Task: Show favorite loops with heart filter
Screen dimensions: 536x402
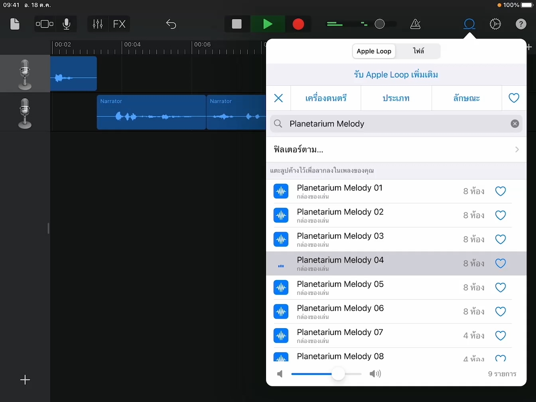Action: click(514, 98)
